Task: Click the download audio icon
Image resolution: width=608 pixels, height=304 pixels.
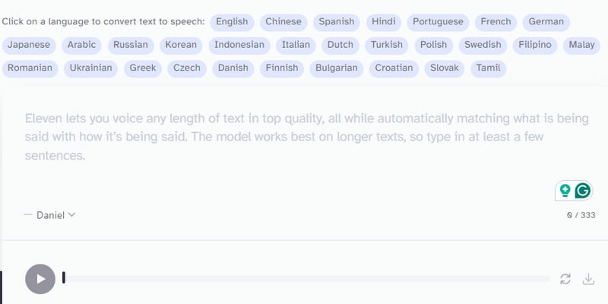Action: point(588,279)
